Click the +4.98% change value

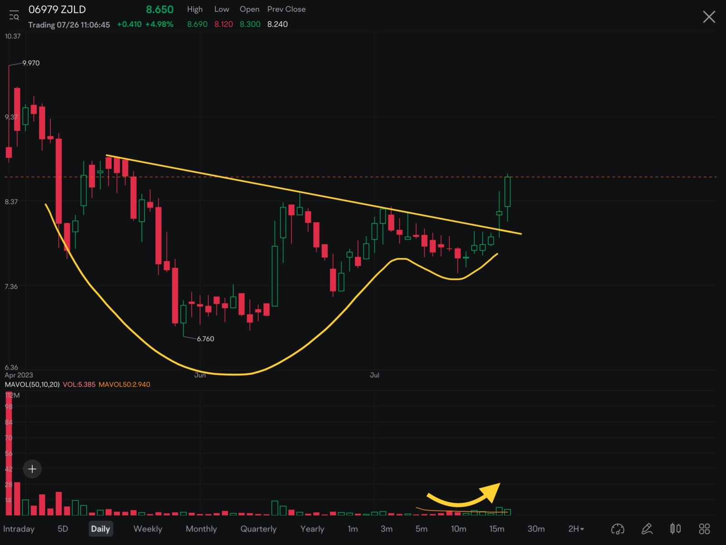159,24
